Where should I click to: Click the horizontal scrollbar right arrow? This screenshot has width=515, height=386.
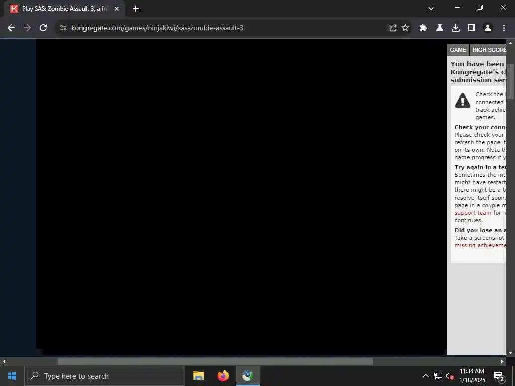point(502,362)
